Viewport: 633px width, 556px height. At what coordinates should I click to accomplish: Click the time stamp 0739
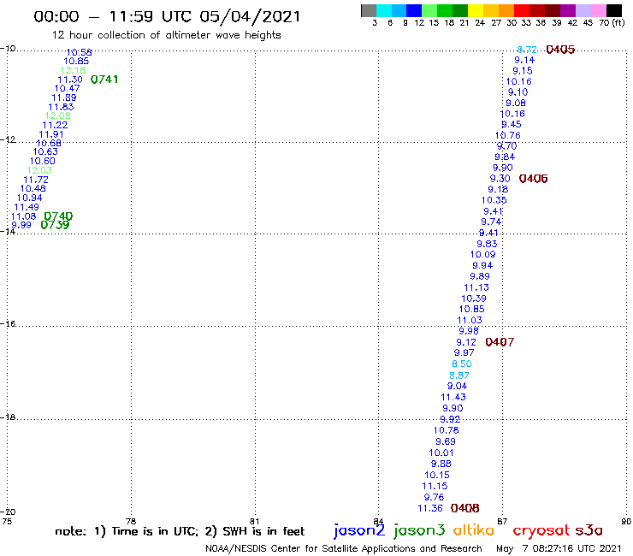point(55,225)
